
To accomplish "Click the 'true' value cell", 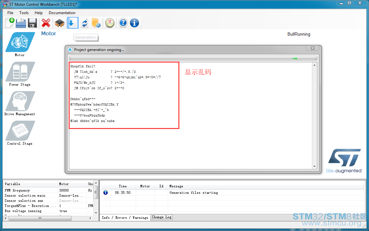I will pos(72,211).
